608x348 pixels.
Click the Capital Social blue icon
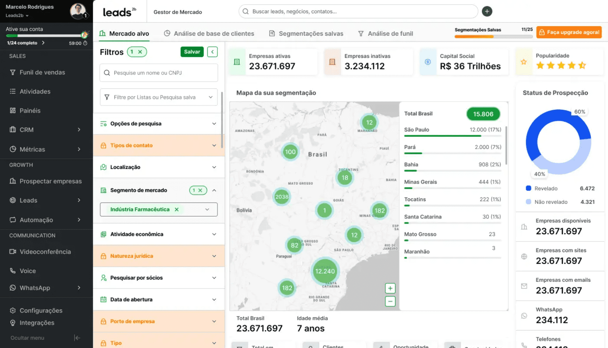428,62
